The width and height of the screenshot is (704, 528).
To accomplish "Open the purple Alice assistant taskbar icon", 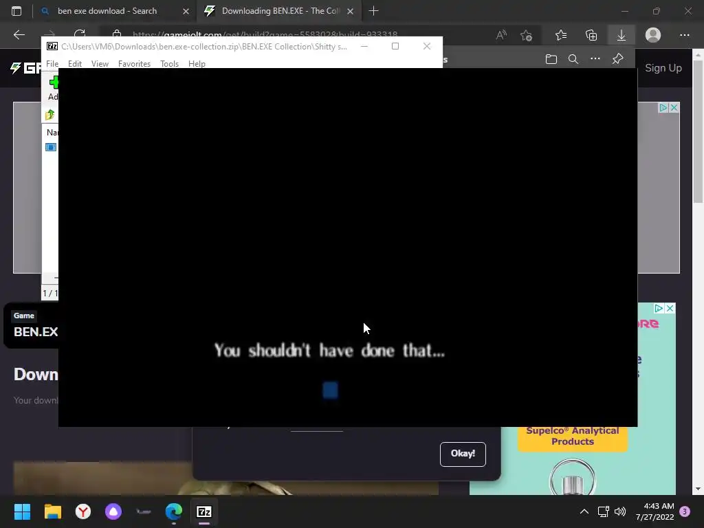I will (x=113, y=511).
